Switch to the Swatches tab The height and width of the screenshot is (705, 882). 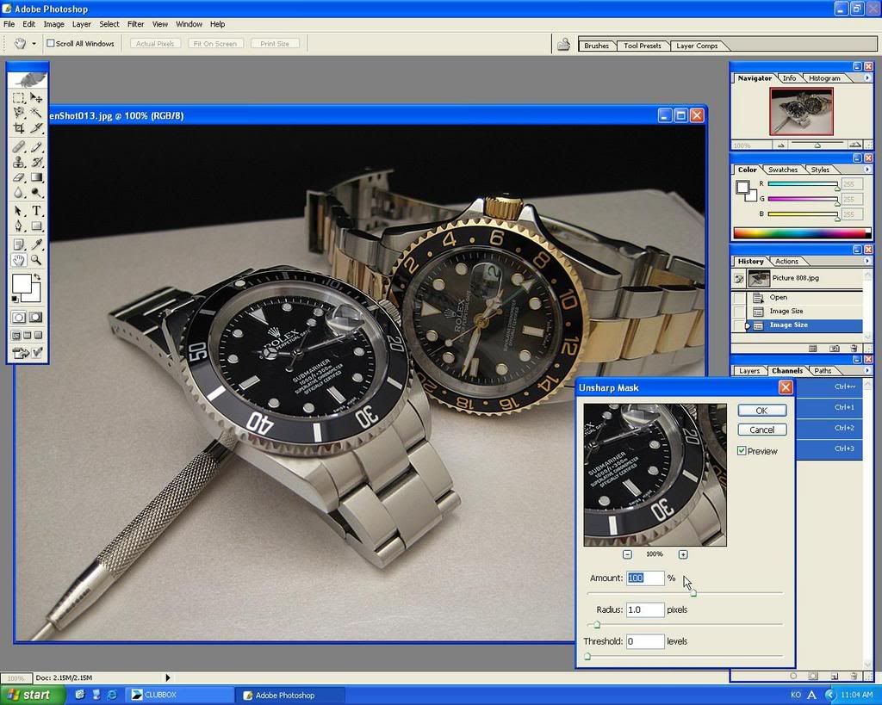click(x=782, y=170)
